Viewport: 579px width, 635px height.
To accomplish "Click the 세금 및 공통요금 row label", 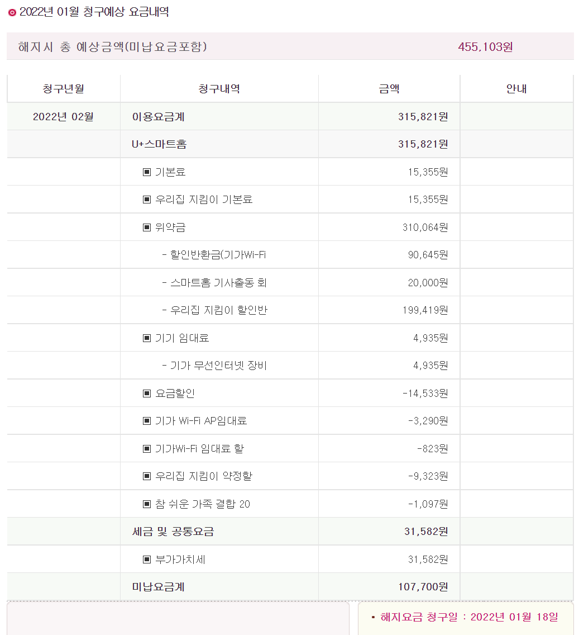I will click(x=173, y=532).
